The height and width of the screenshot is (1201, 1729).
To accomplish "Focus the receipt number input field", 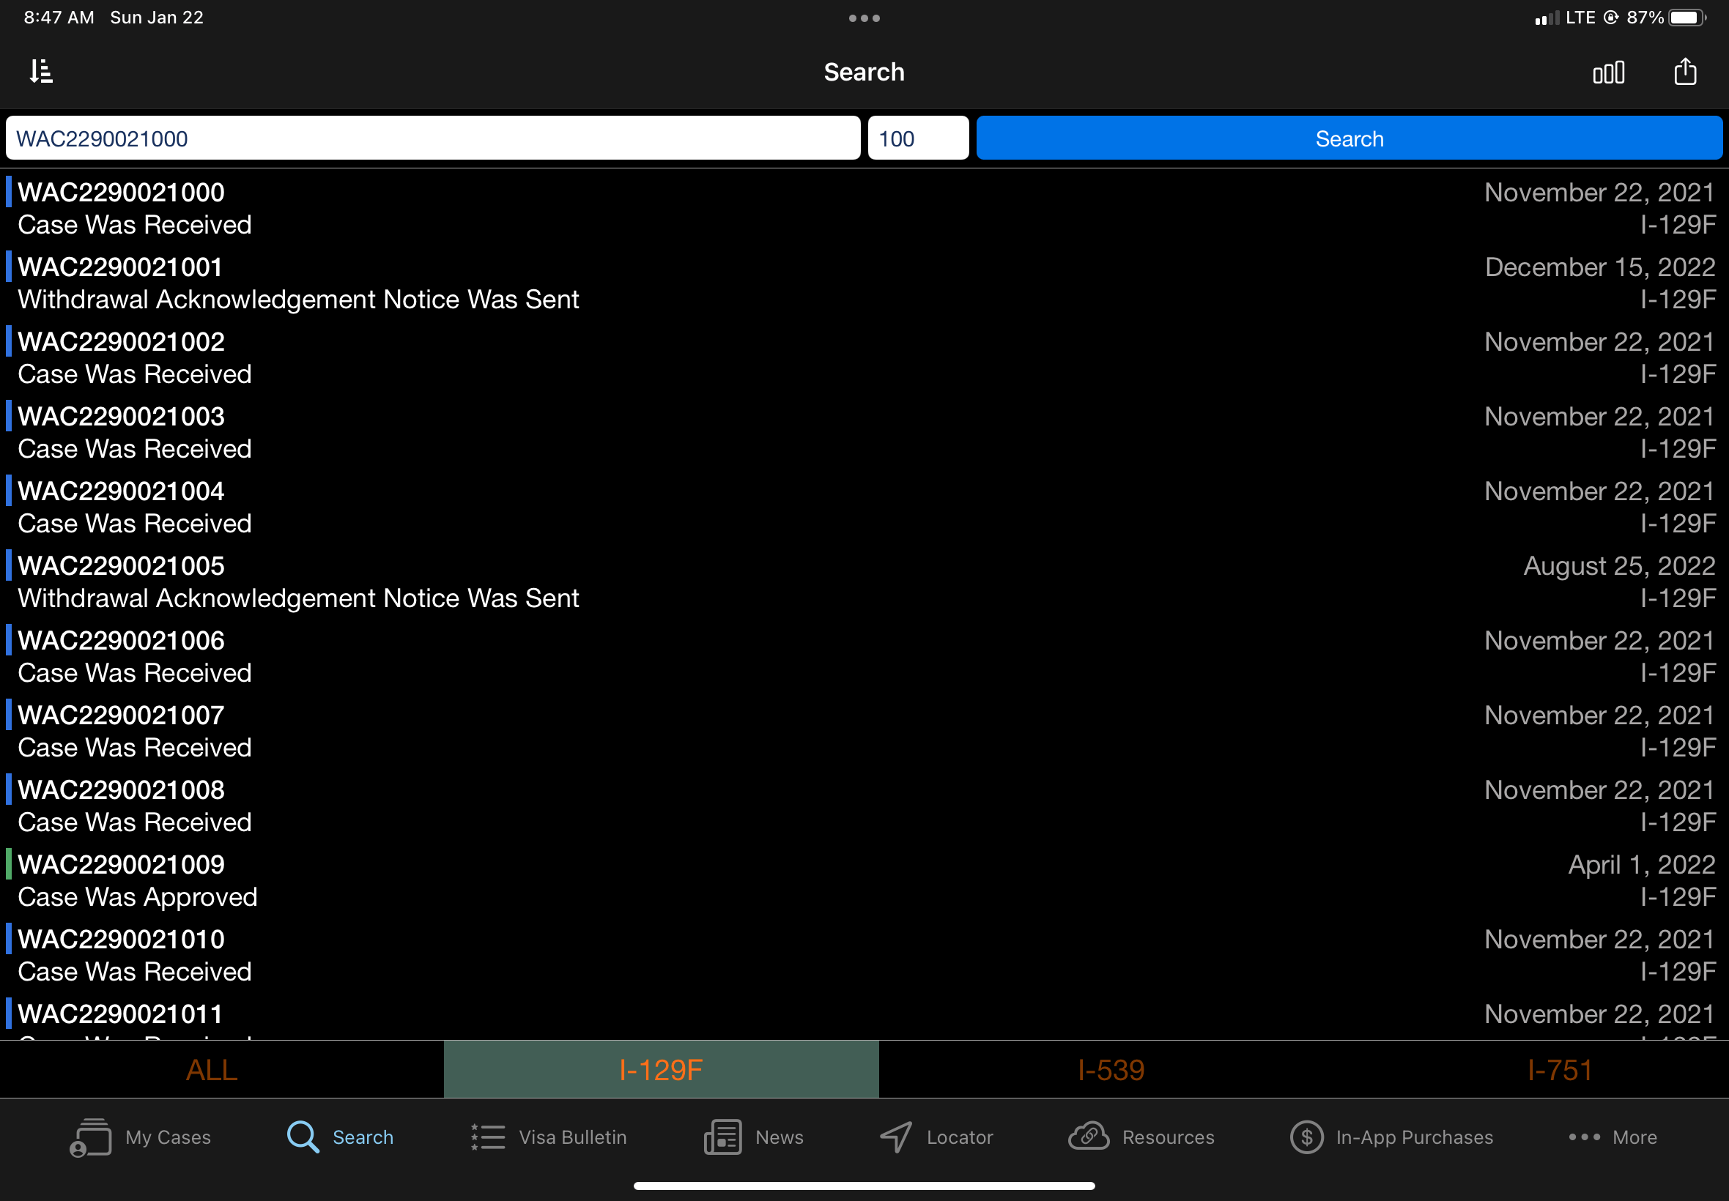I will [433, 138].
